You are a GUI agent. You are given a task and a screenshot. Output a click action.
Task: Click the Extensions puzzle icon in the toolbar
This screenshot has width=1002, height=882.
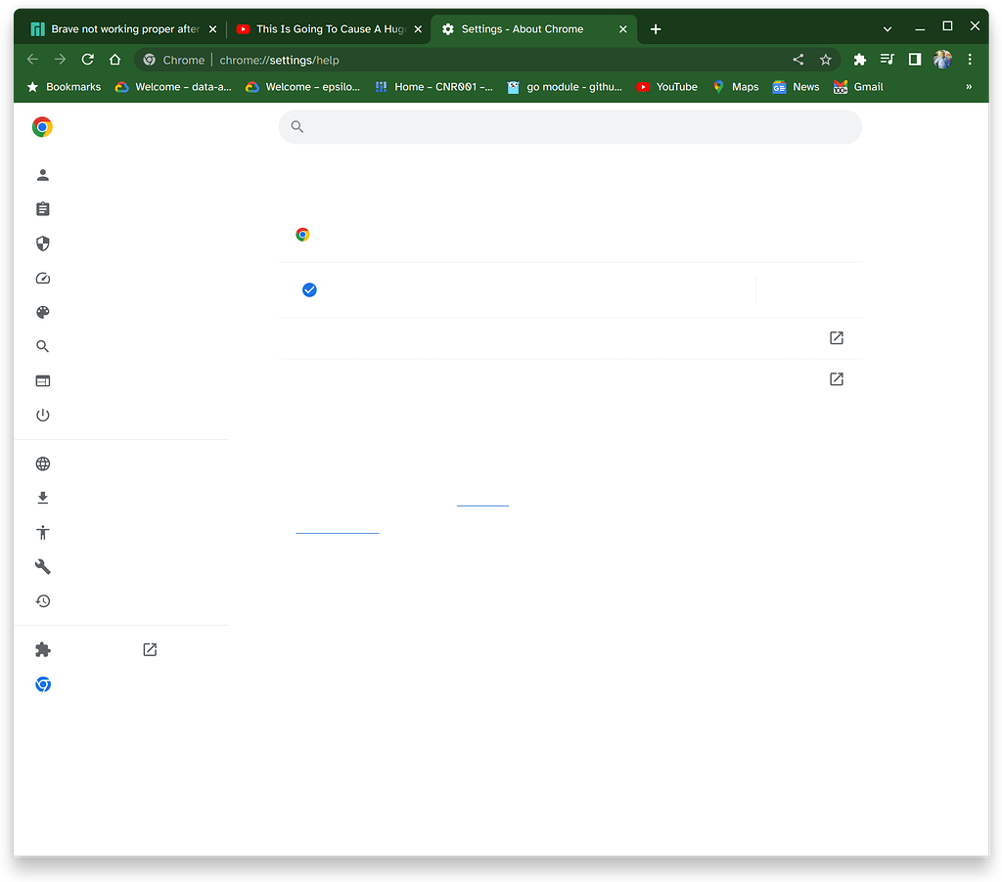pyautogui.click(x=859, y=60)
